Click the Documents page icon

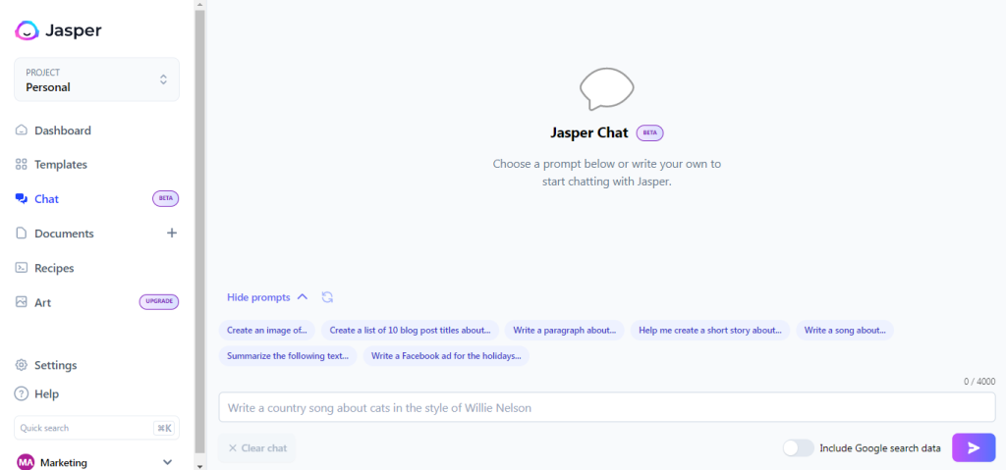tap(22, 234)
